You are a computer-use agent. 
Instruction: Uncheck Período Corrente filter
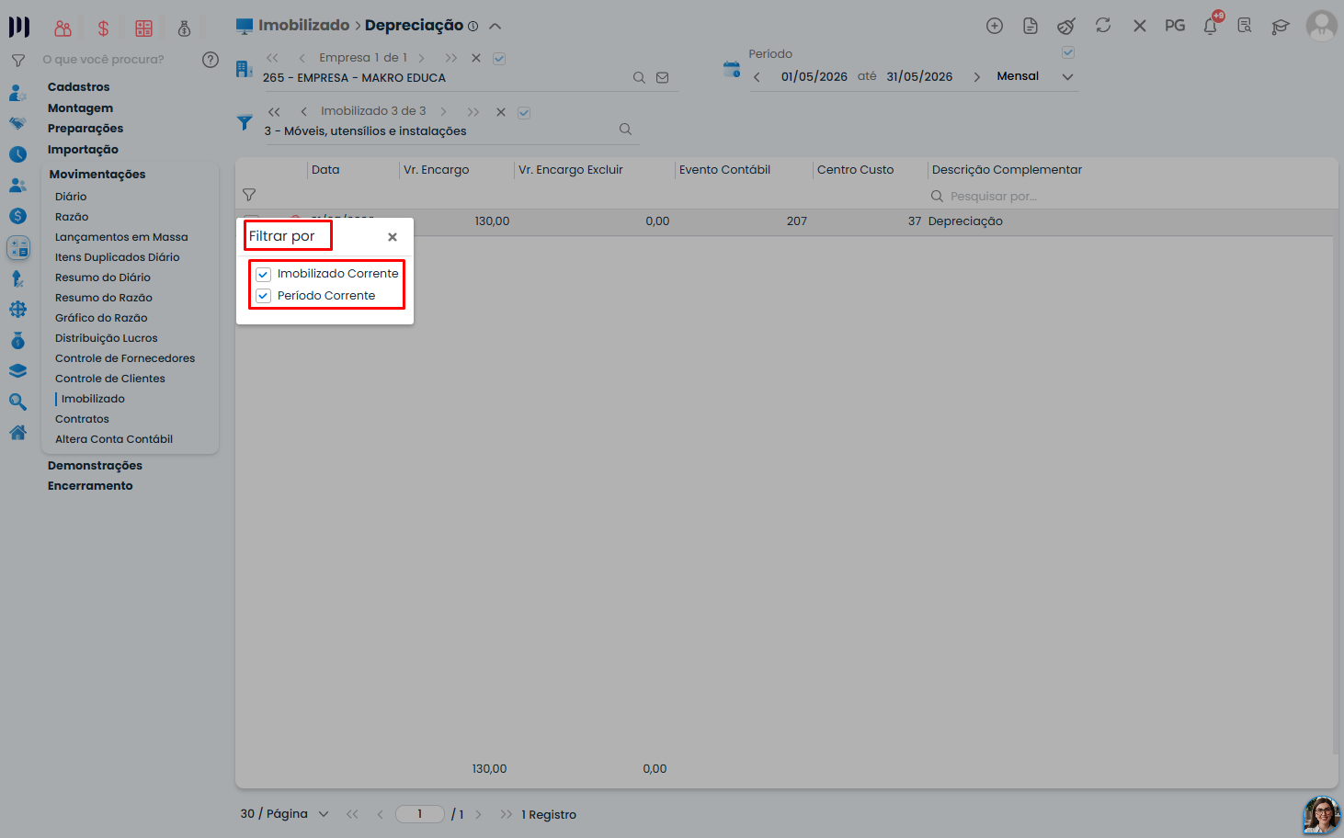(264, 296)
